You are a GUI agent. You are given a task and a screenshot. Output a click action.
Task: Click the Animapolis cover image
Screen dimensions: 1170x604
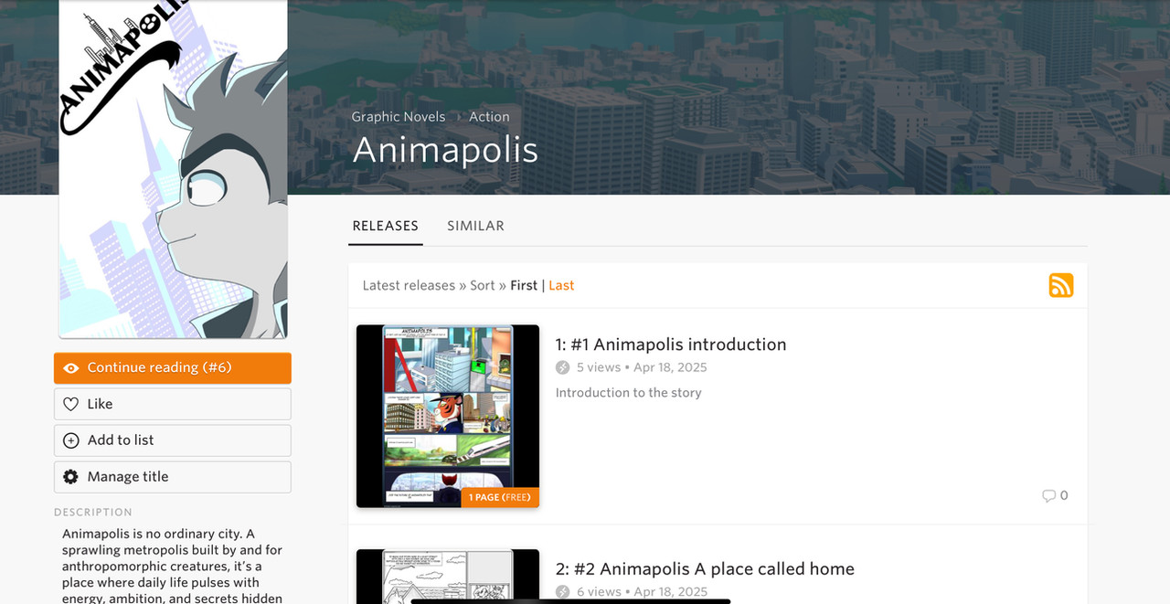point(174,169)
